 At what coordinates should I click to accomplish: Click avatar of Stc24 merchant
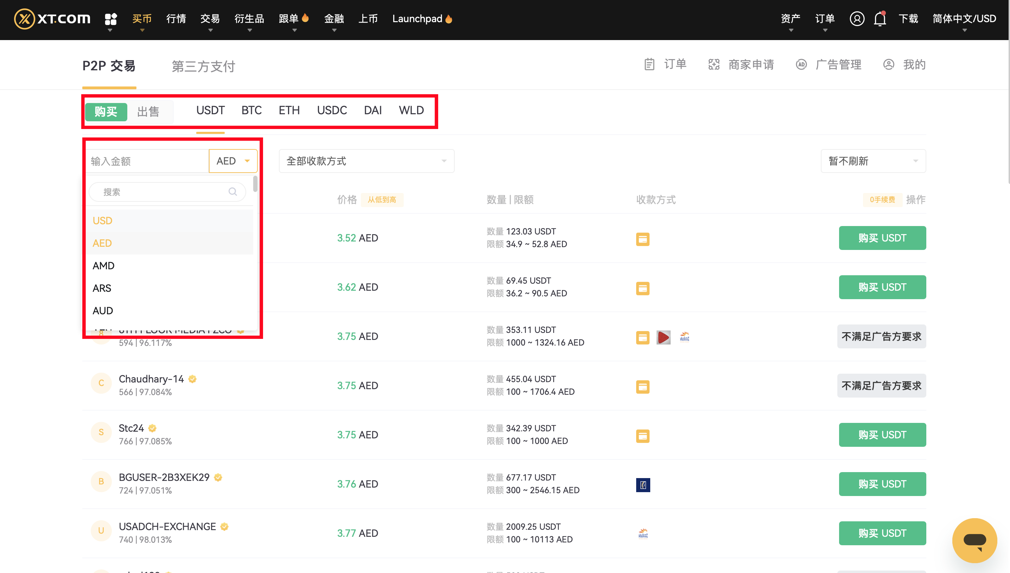pyautogui.click(x=101, y=432)
